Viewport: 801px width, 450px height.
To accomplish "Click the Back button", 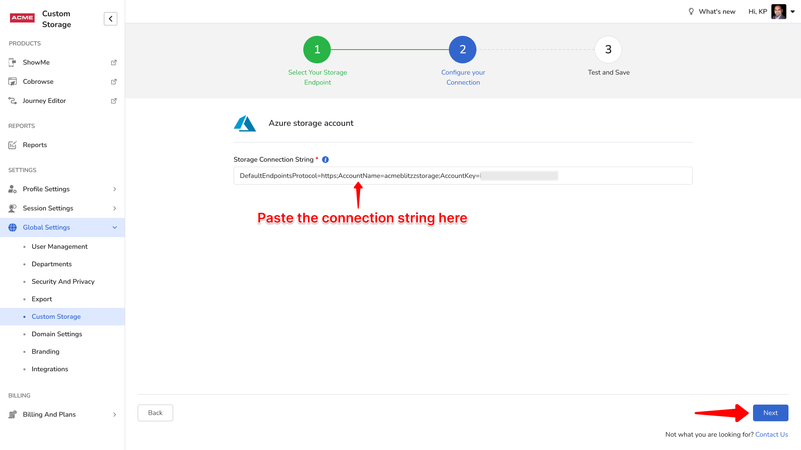I will [155, 413].
